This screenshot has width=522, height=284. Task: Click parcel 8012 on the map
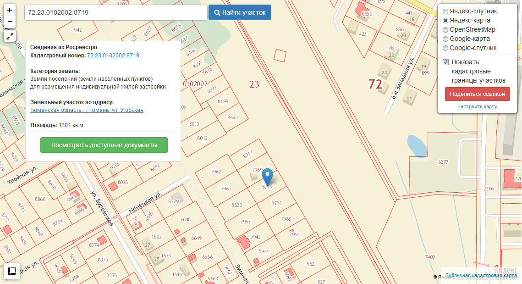coord(202,138)
